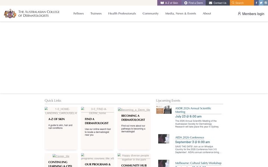Open ASDR 2026 Annual Scientific Meeting link
The height and width of the screenshot is (167, 268).
pyautogui.click(x=193, y=110)
